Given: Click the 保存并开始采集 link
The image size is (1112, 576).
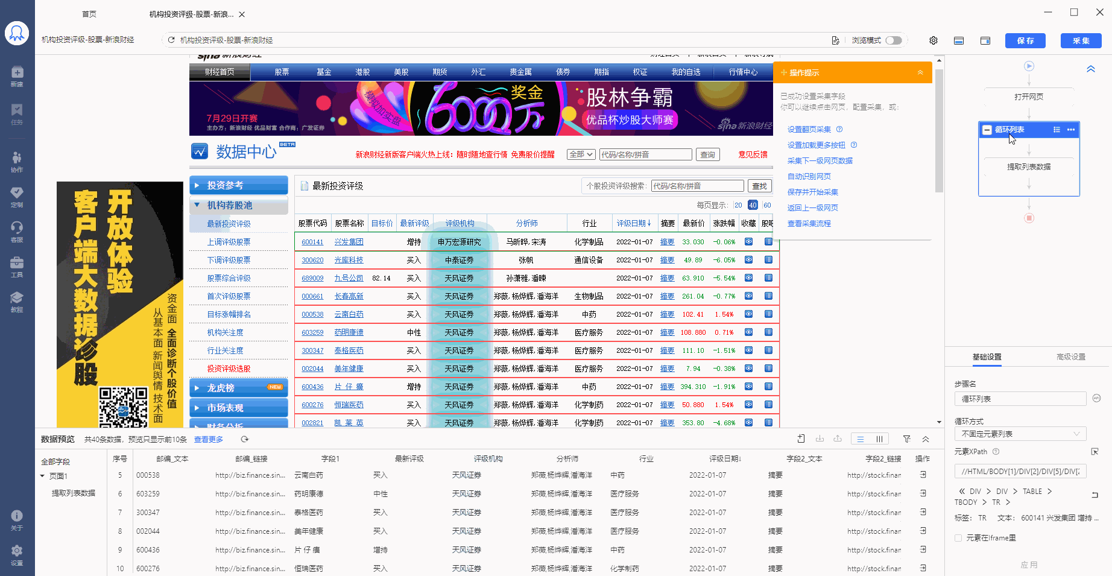Looking at the screenshot, I should pyautogui.click(x=813, y=192).
